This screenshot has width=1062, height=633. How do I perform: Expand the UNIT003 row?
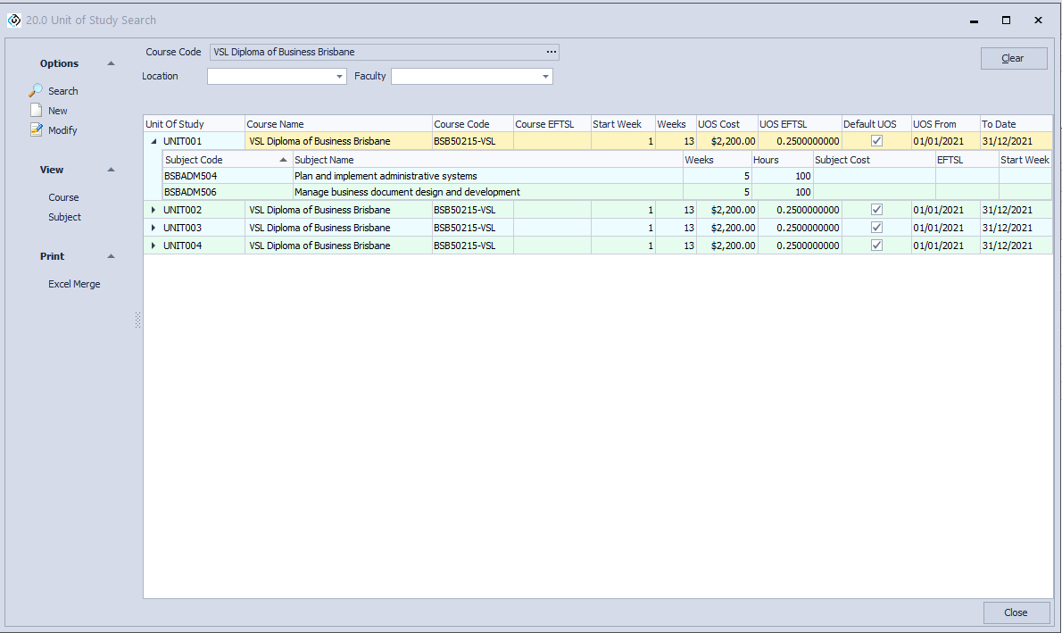153,228
